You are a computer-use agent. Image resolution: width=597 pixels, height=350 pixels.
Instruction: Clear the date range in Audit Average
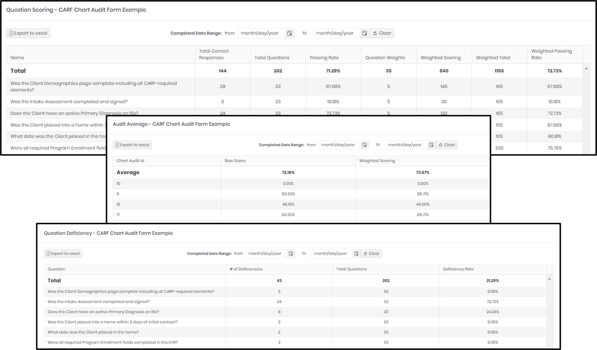446,145
